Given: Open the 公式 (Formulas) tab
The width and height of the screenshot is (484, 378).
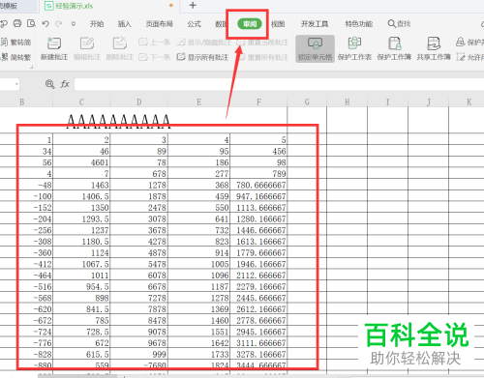Looking at the screenshot, I should (194, 24).
